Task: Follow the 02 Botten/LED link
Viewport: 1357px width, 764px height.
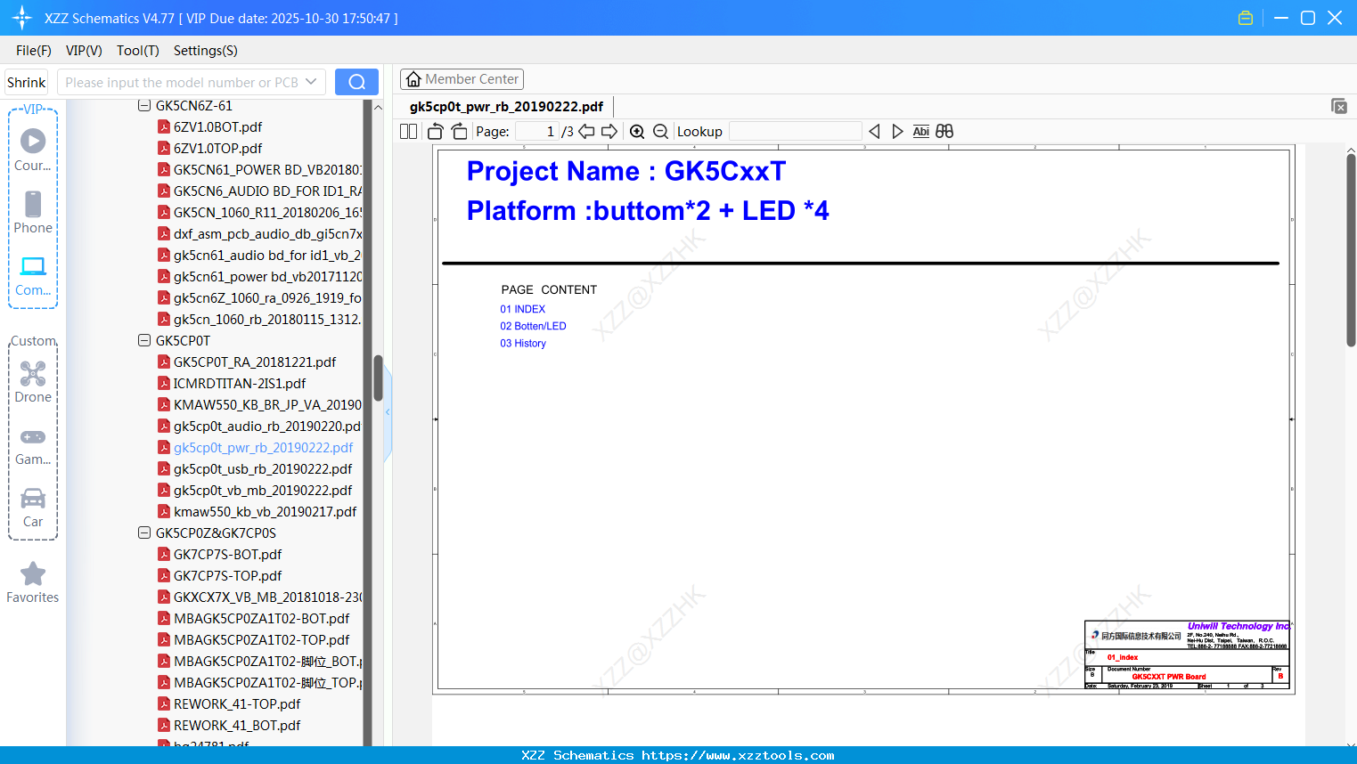Action: click(533, 326)
